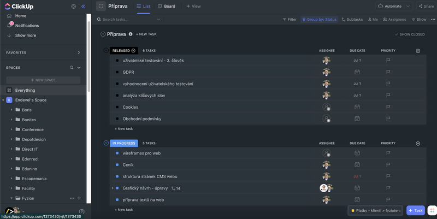Switch to the Board view tab

(x=167, y=7)
